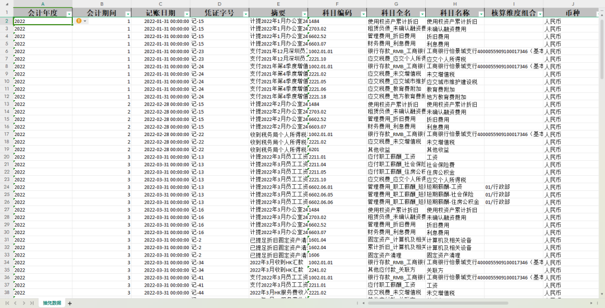This screenshot has height=308, width=605.
Task: Select column G header
Action: (396, 3)
